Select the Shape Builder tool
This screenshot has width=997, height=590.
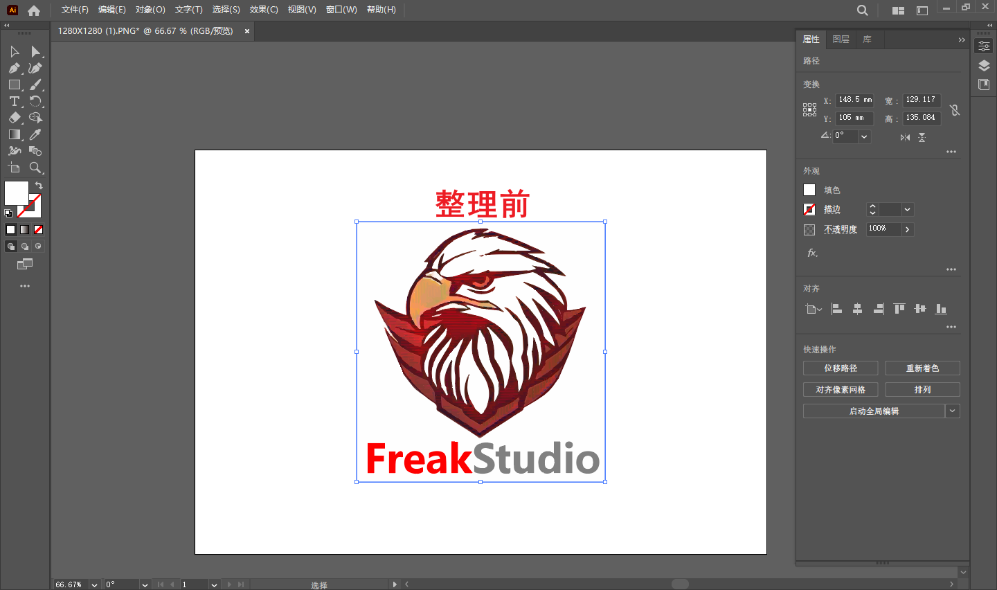(35, 118)
